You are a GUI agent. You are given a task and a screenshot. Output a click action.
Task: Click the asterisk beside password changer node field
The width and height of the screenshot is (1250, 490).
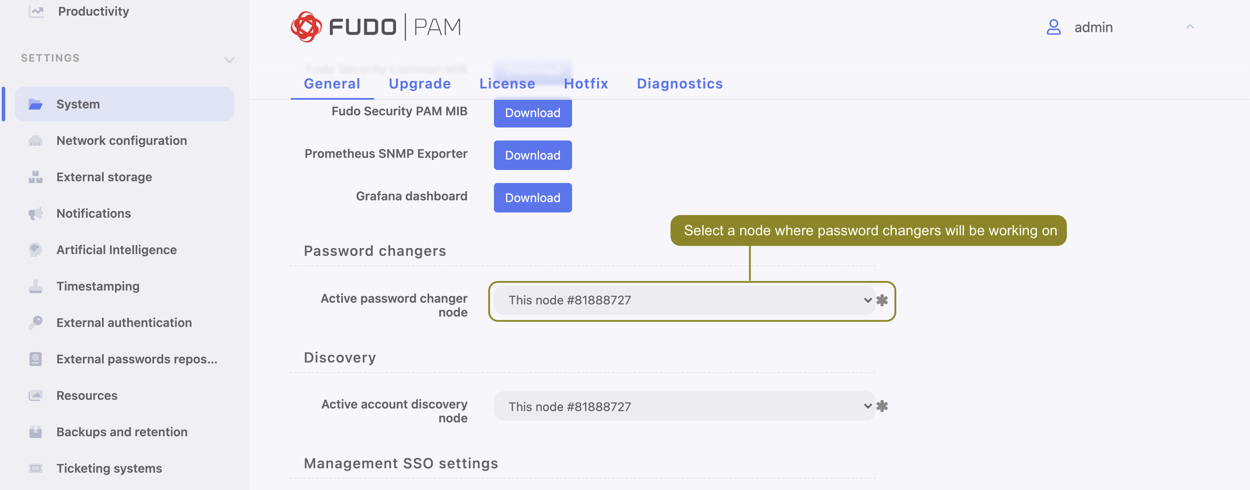pos(883,300)
